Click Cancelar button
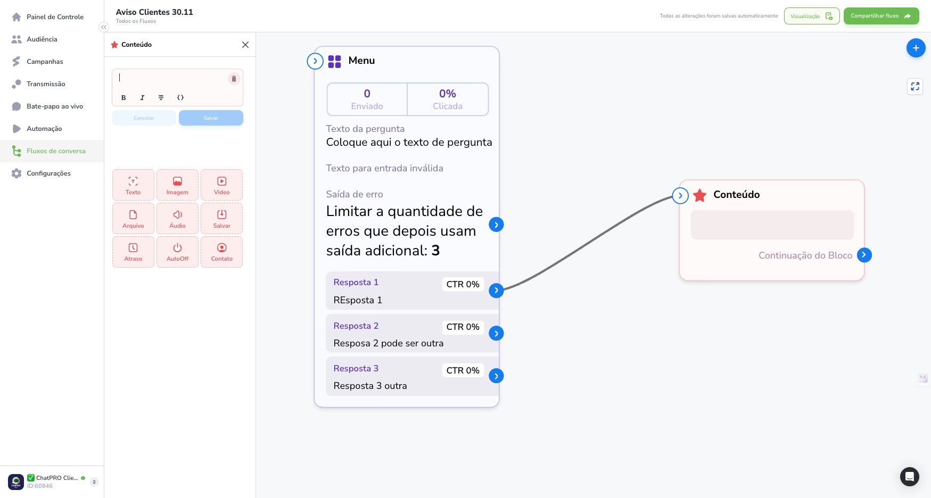This screenshot has height=498, width=931. pos(144,118)
